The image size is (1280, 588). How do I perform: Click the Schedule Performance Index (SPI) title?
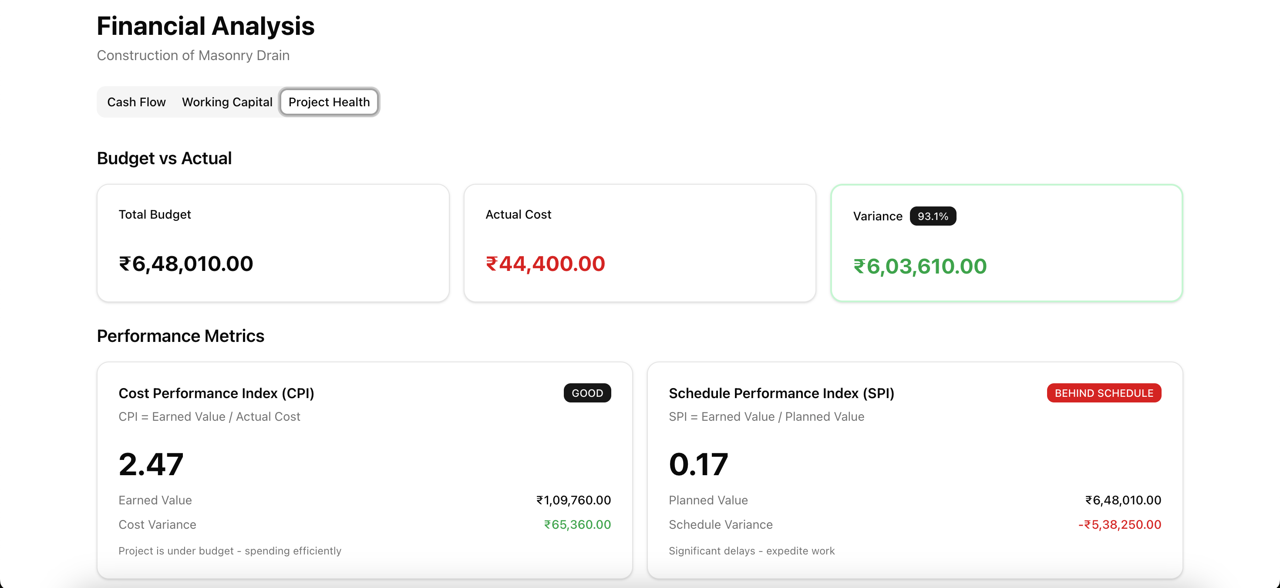point(781,393)
